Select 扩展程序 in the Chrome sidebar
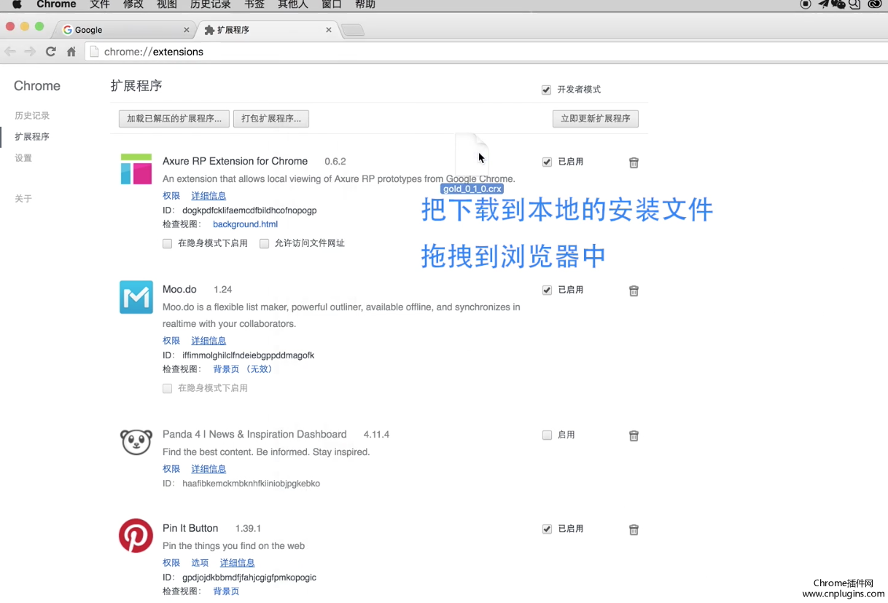Screen dimensions: 888x603 32,137
